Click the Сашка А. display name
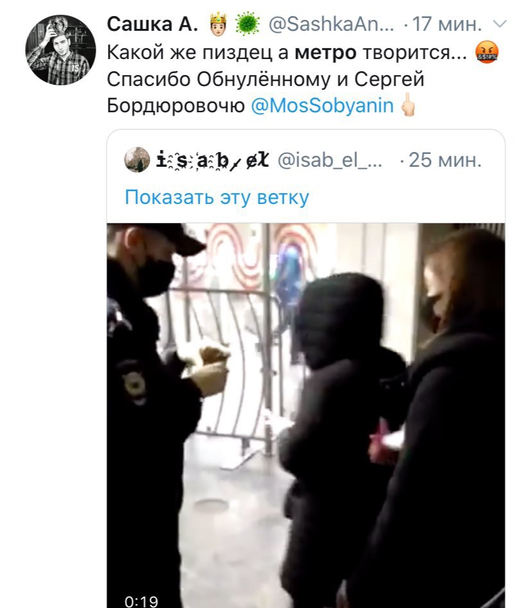This screenshot has width=531, height=608. [x=153, y=24]
